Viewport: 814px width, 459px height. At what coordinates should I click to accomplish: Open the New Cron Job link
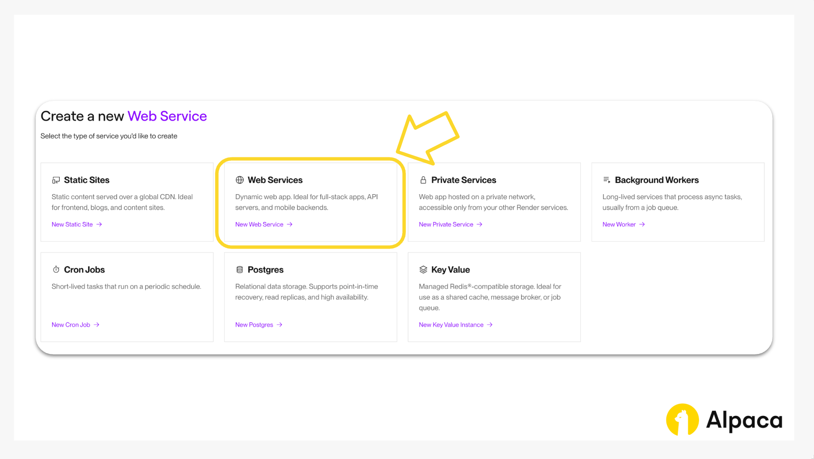tap(71, 325)
